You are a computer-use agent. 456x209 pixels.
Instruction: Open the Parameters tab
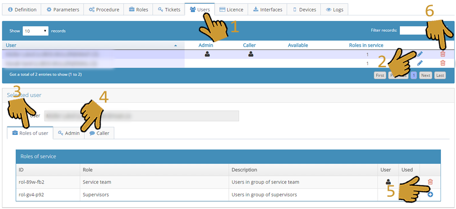point(62,10)
